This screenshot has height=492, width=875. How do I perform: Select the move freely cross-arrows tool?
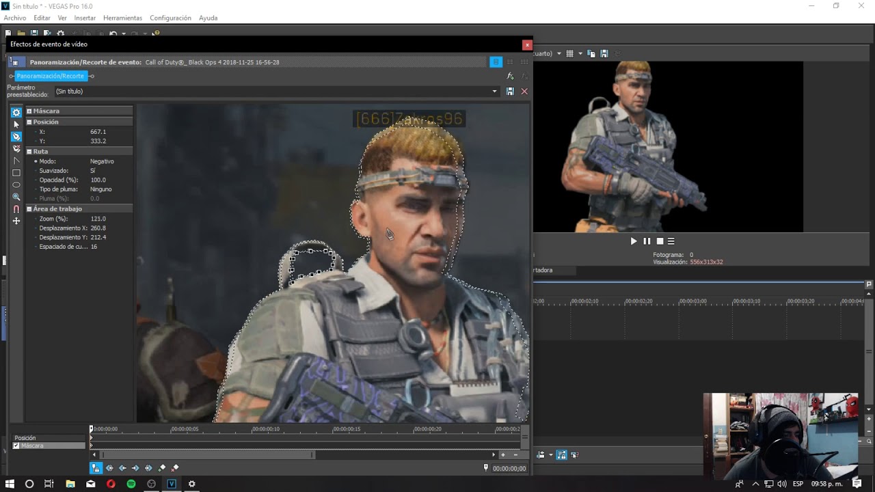click(x=16, y=221)
